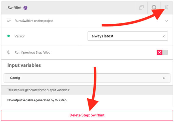Click the trash can delete icon
Viewport: 175px width, 123px height.
click(x=167, y=7)
